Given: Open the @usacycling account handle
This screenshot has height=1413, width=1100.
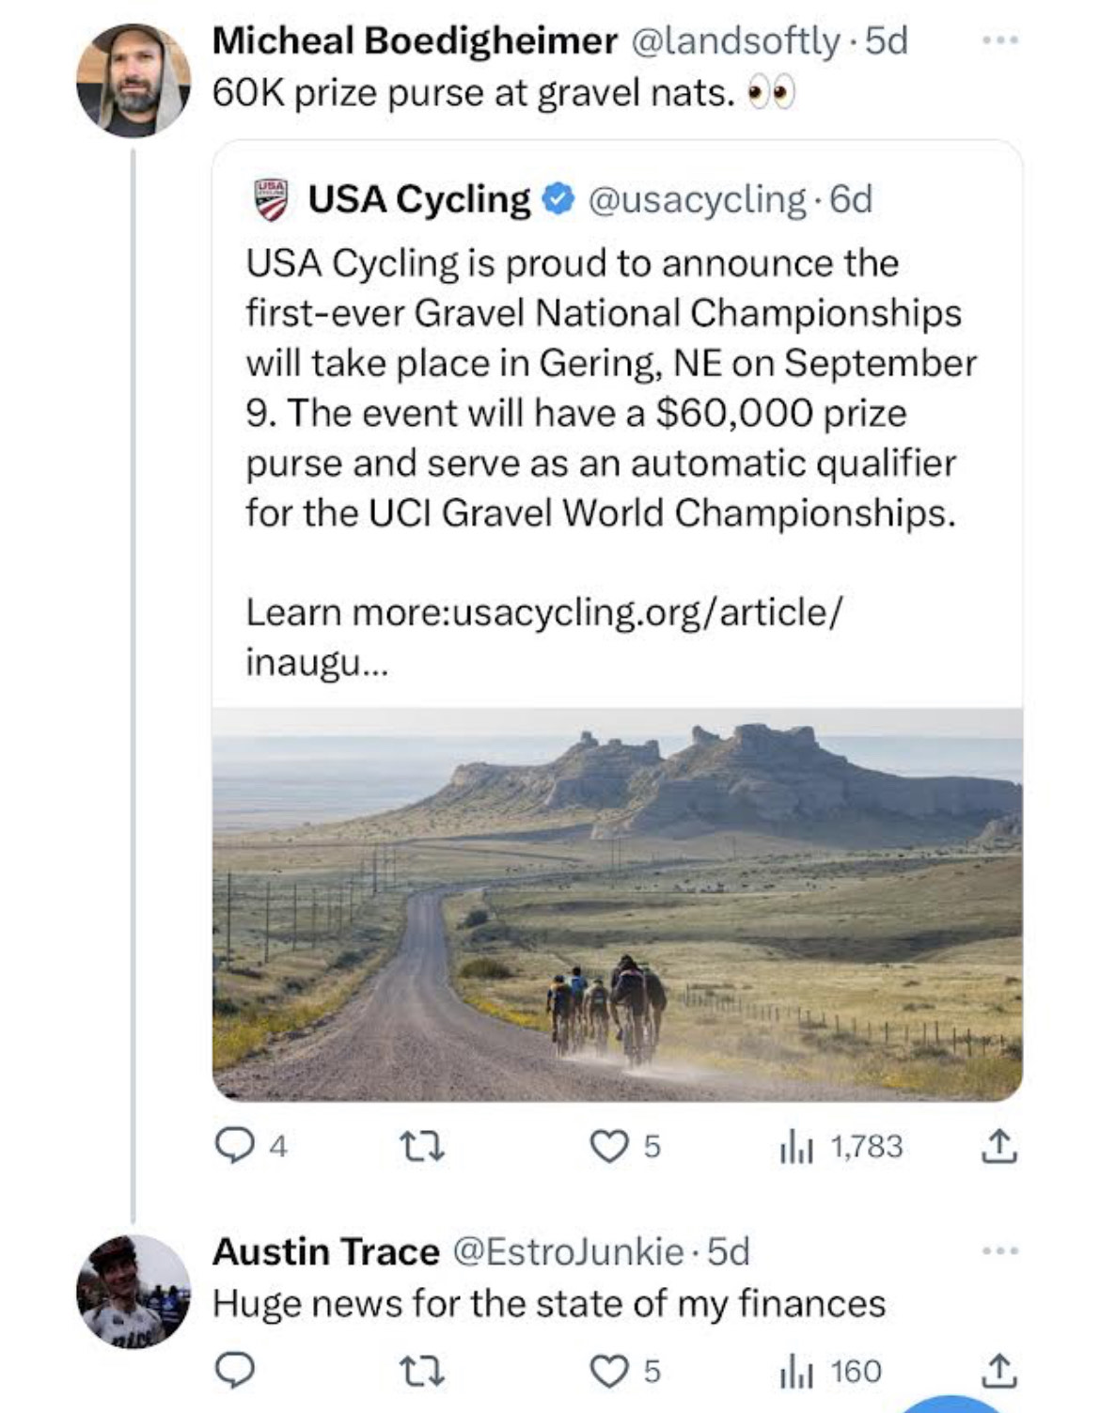Looking at the screenshot, I should pyautogui.click(x=696, y=199).
